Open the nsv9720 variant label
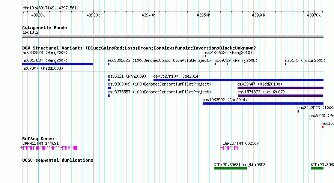Image resolution: width=334 pixels, height=183 pixels. [x=322, y=115]
